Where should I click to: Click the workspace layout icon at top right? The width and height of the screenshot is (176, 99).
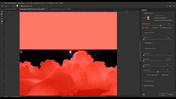(x=170, y=6)
